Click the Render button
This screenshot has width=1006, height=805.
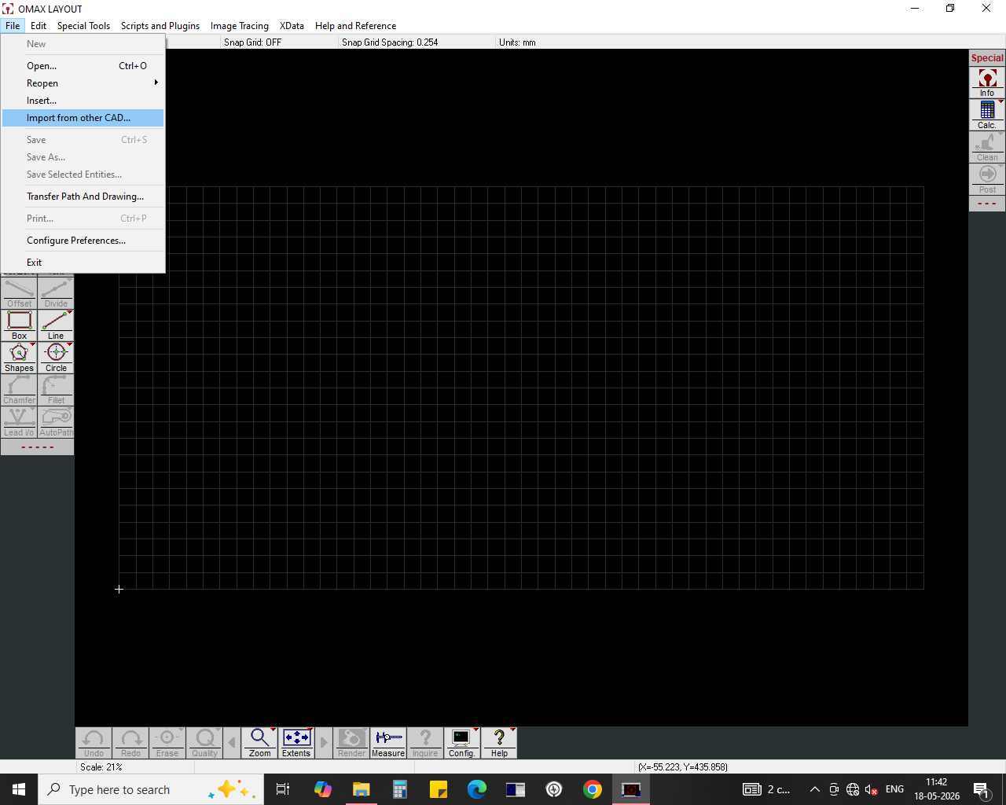click(351, 743)
